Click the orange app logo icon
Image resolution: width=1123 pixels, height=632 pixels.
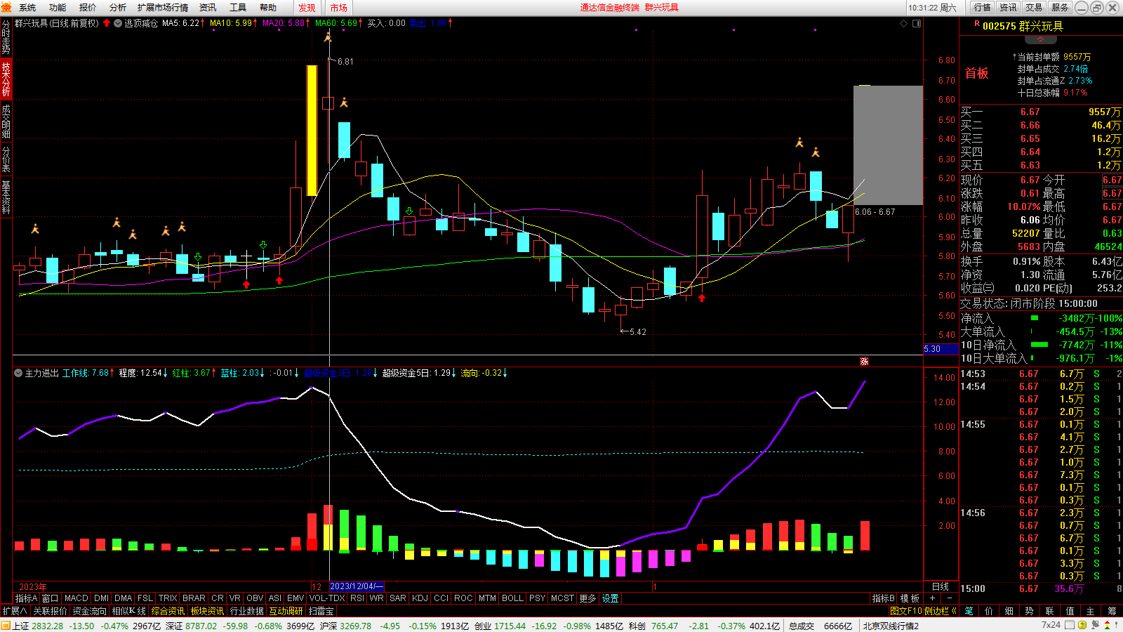point(6,7)
